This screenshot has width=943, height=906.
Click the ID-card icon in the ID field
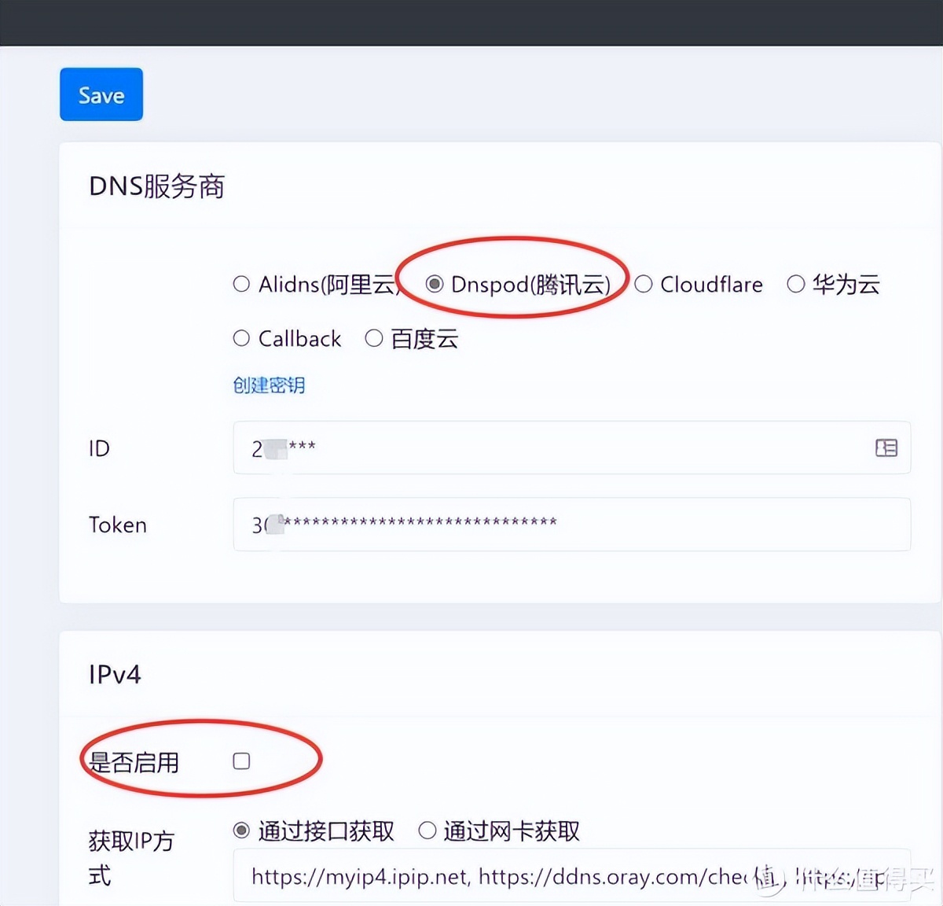coord(886,448)
